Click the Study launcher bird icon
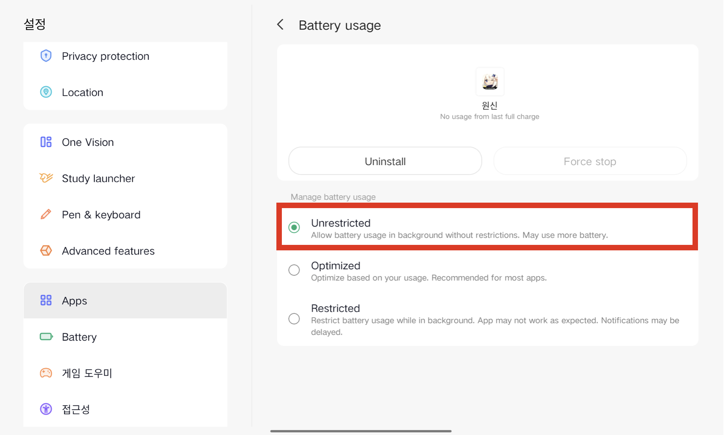725x435 pixels. pos(46,178)
